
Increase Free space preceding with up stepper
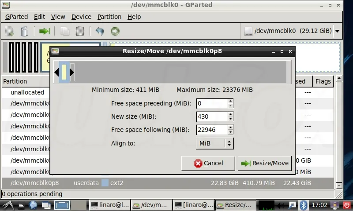[230, 101]
